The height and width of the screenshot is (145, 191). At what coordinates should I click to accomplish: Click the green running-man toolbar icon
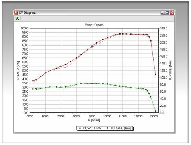[x=17, y=18]
